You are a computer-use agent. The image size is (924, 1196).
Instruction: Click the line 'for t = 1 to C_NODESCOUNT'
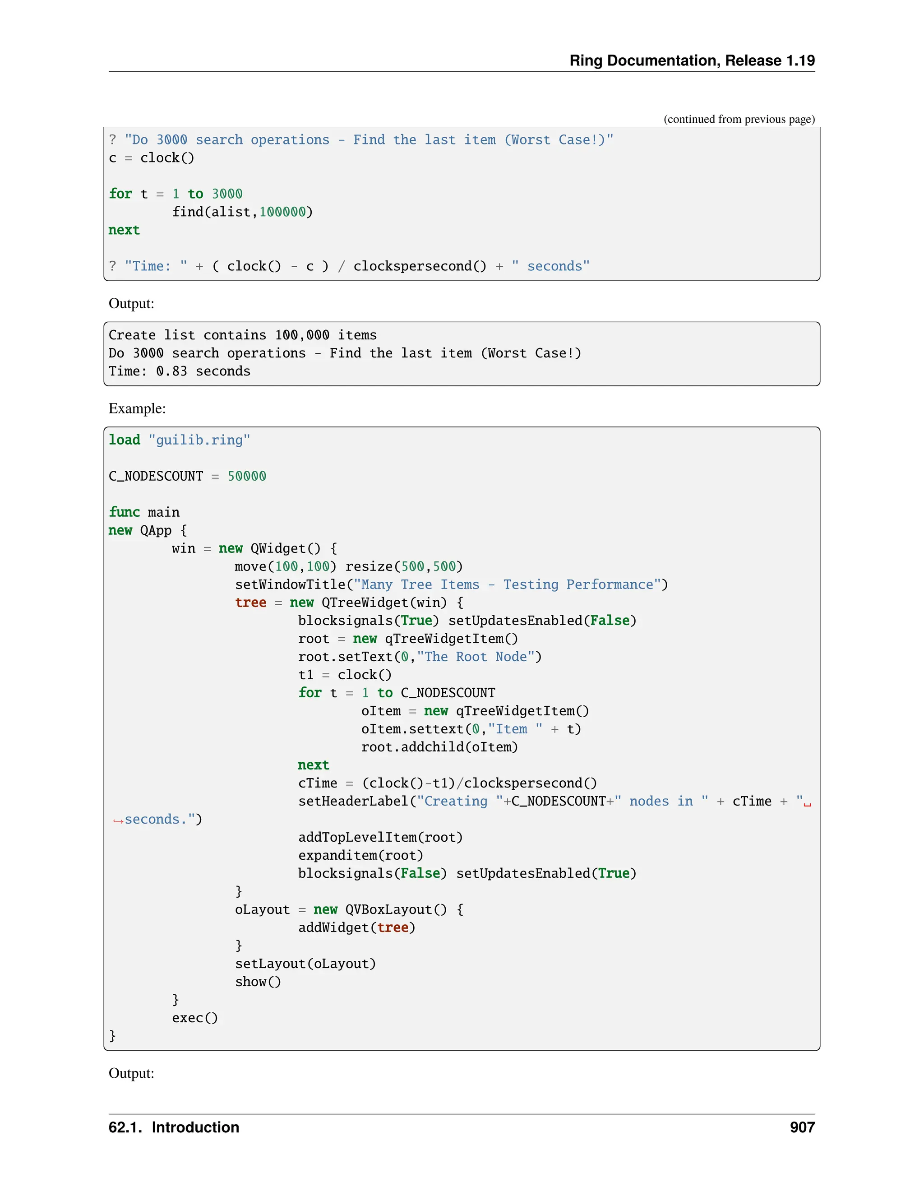pyautogui.click(x=397, y=693)
